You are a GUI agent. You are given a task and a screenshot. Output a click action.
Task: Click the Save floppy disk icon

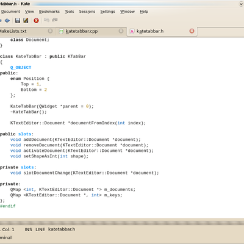(x=18, y=20)
